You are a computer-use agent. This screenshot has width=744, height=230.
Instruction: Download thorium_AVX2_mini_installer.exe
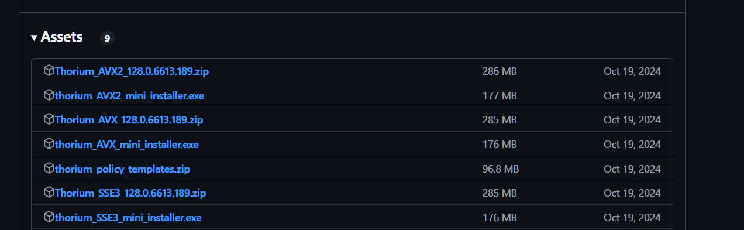pos(130,96)
